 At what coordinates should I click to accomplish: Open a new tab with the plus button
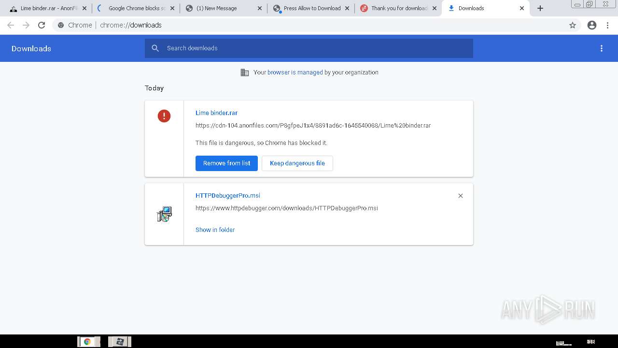pos(540,8)
